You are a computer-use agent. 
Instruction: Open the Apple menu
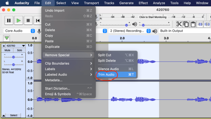(7, 3)
